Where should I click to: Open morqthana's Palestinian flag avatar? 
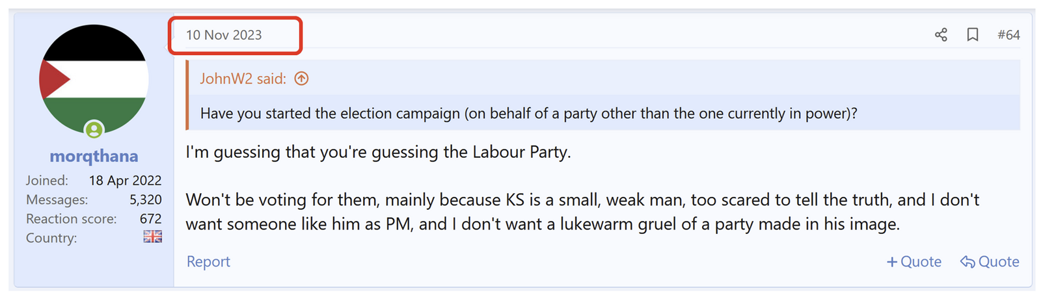(94, 78)
